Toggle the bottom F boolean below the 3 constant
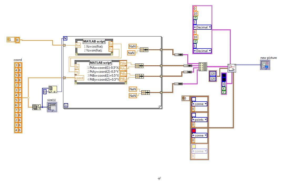The height and width of the screenshot is (194, 288). coord(224,92)
